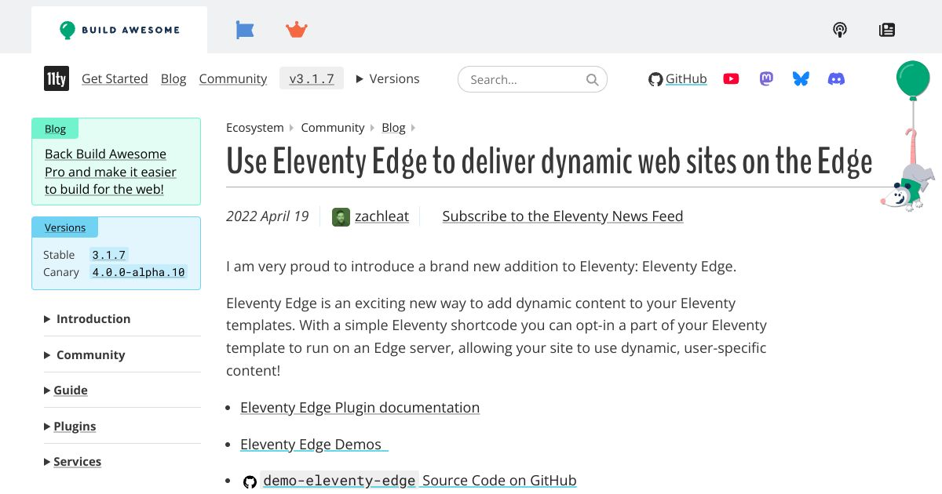The height and width of the screenshot is (494, 942).
Task: Open Eleventy Edge Demos link
Action: (x=314, y=444)
